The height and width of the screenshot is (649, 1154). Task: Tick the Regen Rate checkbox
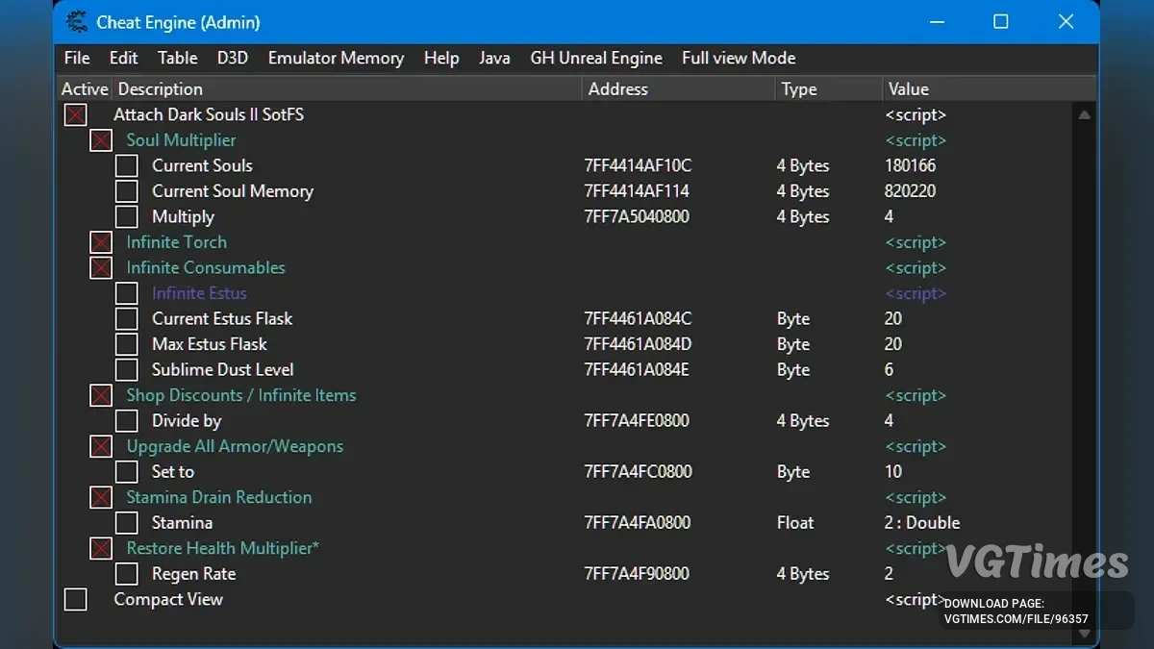[127, 573]
